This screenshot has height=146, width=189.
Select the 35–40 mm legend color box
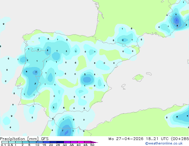(x=74, y=142)
